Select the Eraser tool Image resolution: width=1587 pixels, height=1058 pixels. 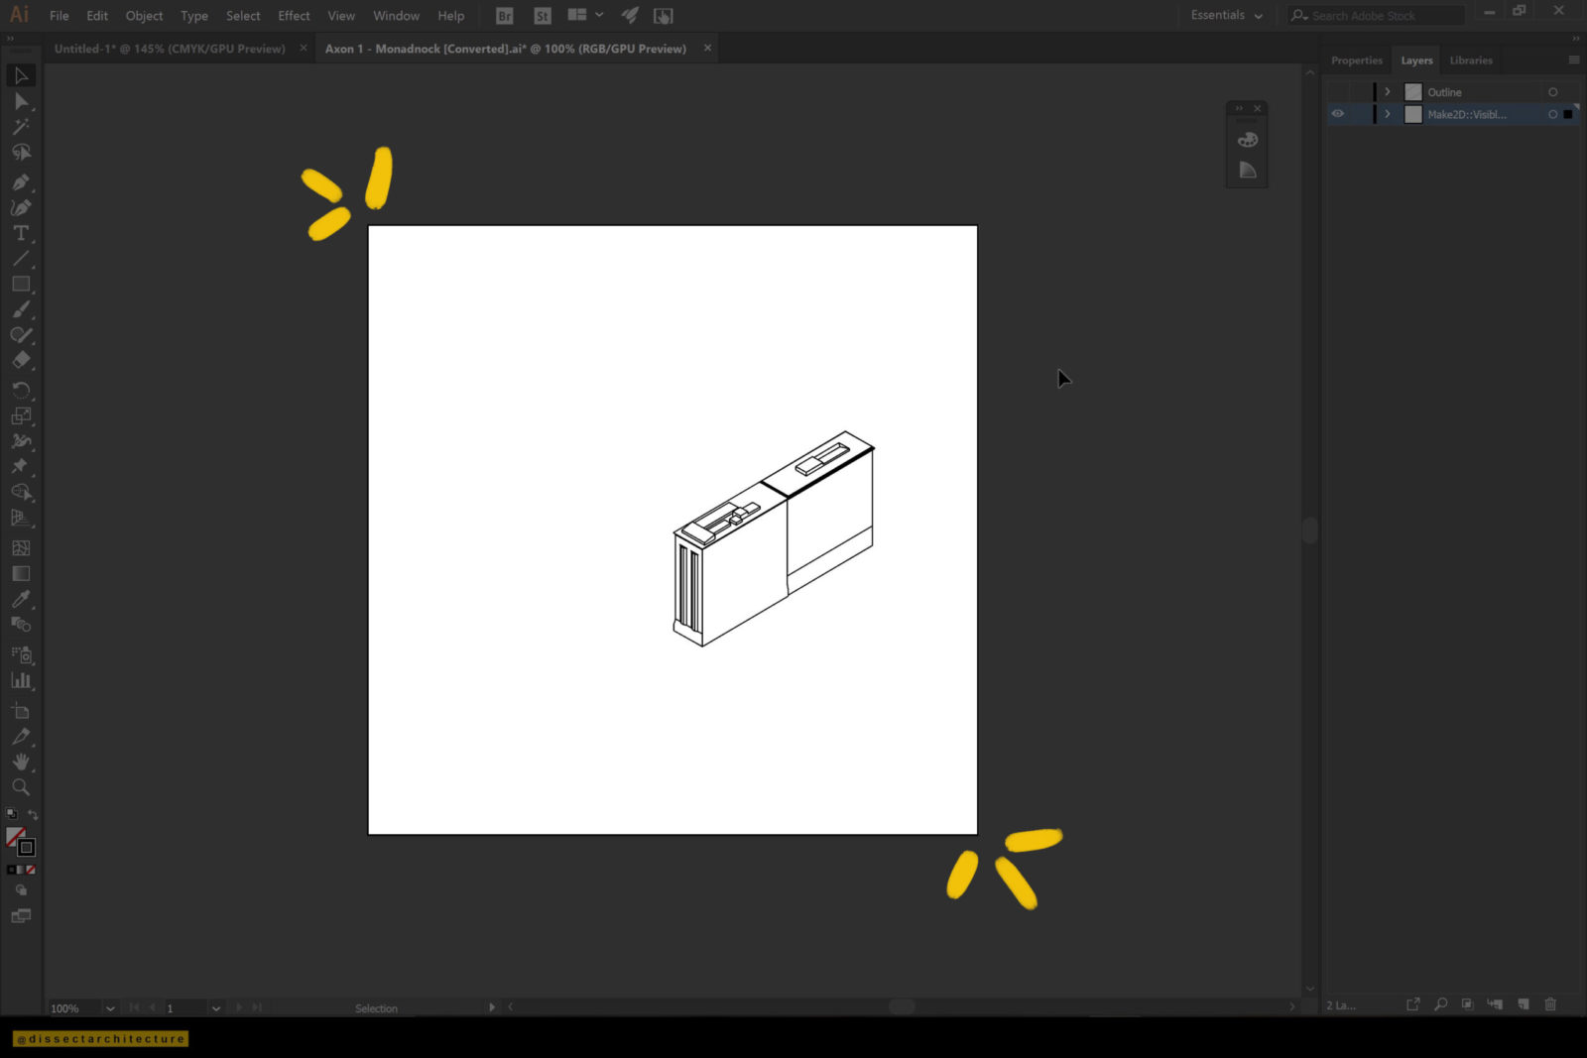click(x=21, y=360)
